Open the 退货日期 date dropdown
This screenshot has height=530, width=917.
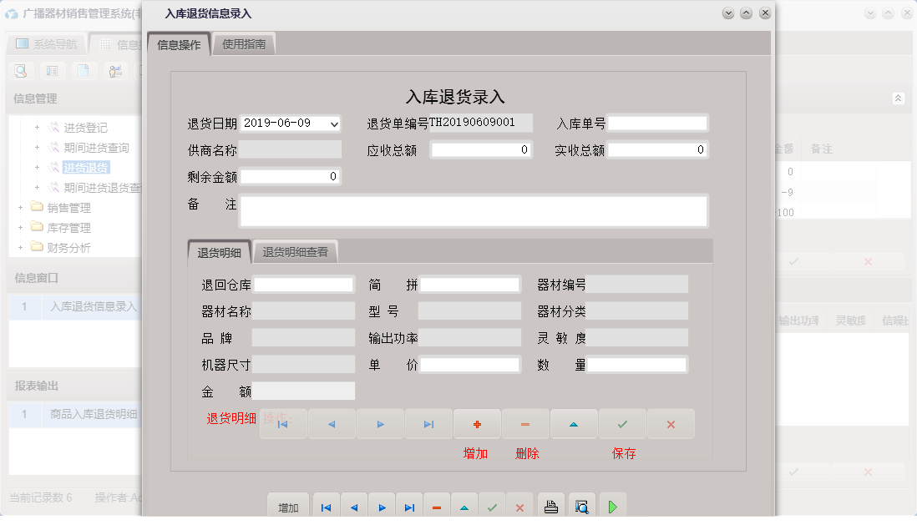334,124
